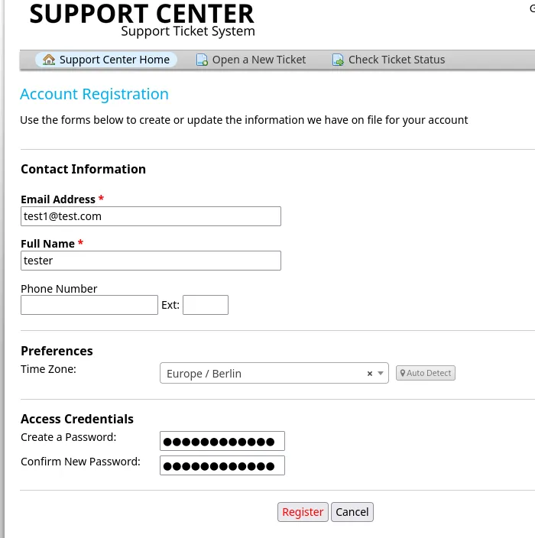Auto Detect the time zone
Image resolution: width=535 pixels, height=538 pixels.
click(x=425, y=373)
